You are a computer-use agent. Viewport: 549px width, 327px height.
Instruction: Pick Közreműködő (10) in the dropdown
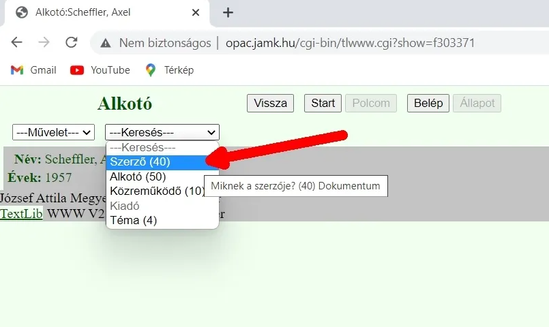pos(157,191)
